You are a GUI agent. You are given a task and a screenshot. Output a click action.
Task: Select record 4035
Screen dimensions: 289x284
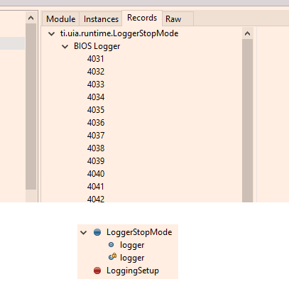[96, 110]
